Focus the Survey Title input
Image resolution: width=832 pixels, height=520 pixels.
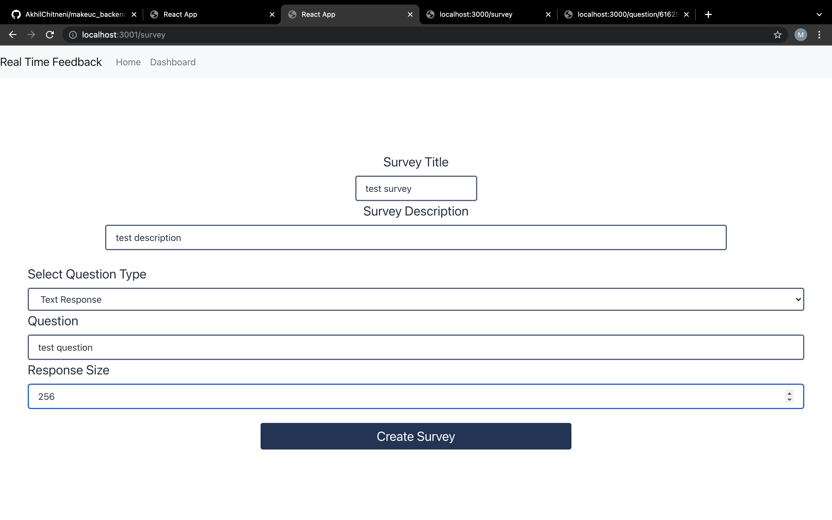416,188
